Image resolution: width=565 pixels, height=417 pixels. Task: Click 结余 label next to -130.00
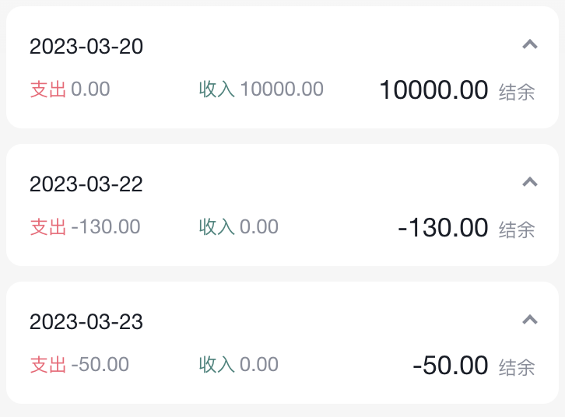coord(517,230)
